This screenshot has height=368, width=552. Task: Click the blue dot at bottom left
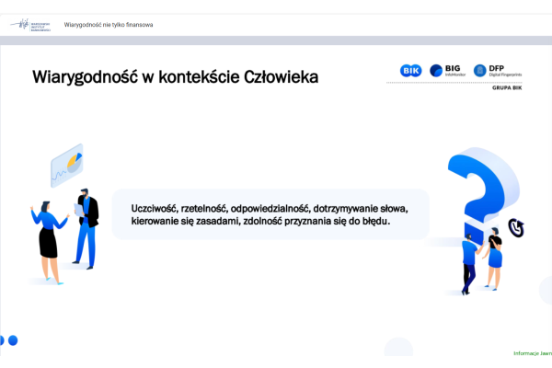click(13, 340)
